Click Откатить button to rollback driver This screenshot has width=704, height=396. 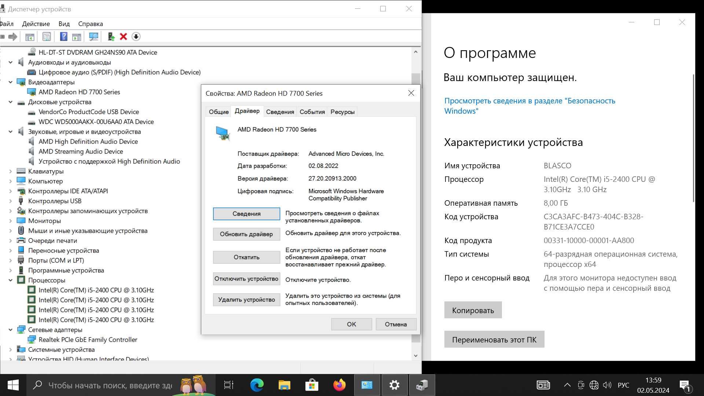tap(246, 257)
